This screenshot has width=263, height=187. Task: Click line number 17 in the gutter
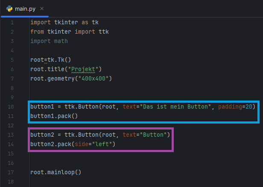point(11,173)
